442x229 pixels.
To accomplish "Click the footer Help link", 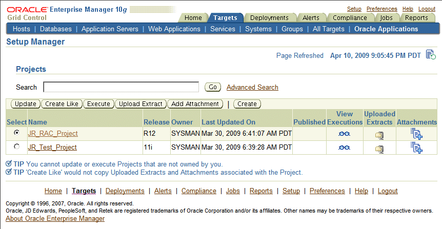I will point(361,191).
